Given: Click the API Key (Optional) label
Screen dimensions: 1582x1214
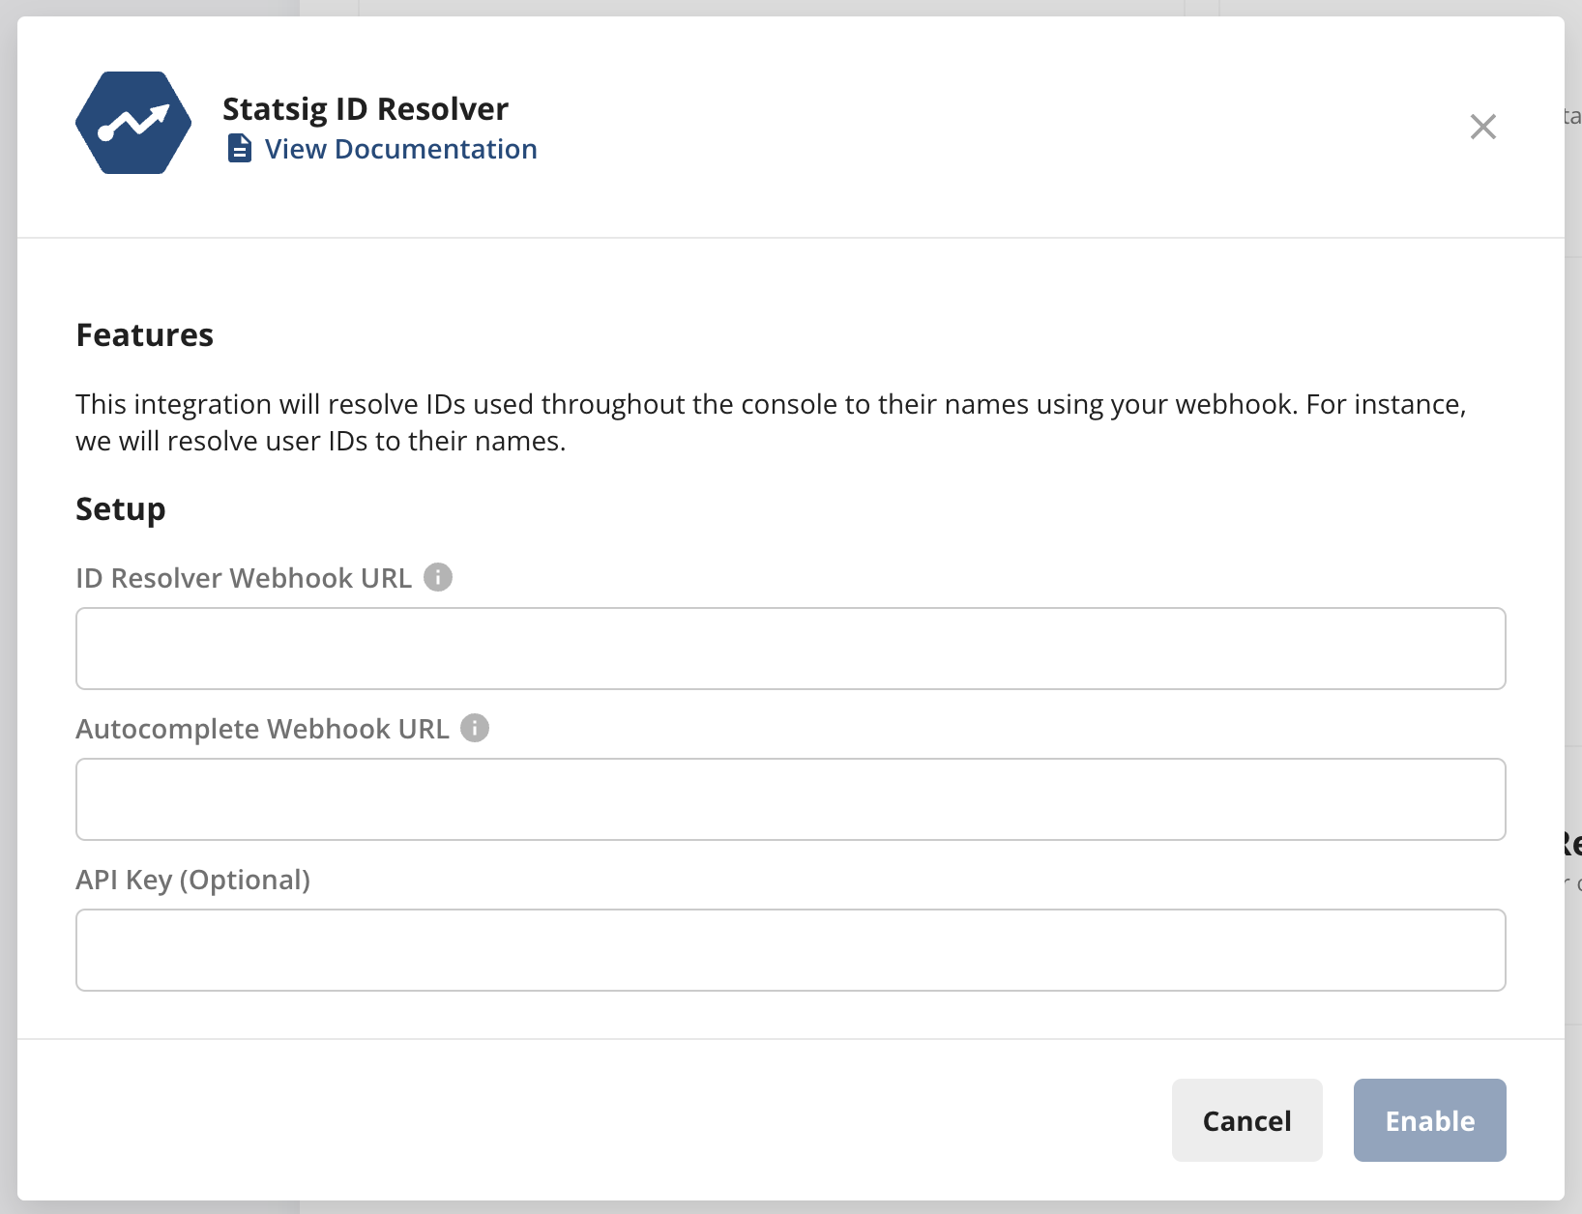Looking at the screenshot, I should [x=193, y=880].
